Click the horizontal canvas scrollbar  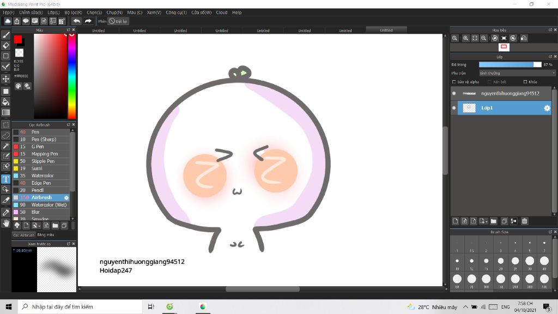pyautogui.click(x=262, y=289)
